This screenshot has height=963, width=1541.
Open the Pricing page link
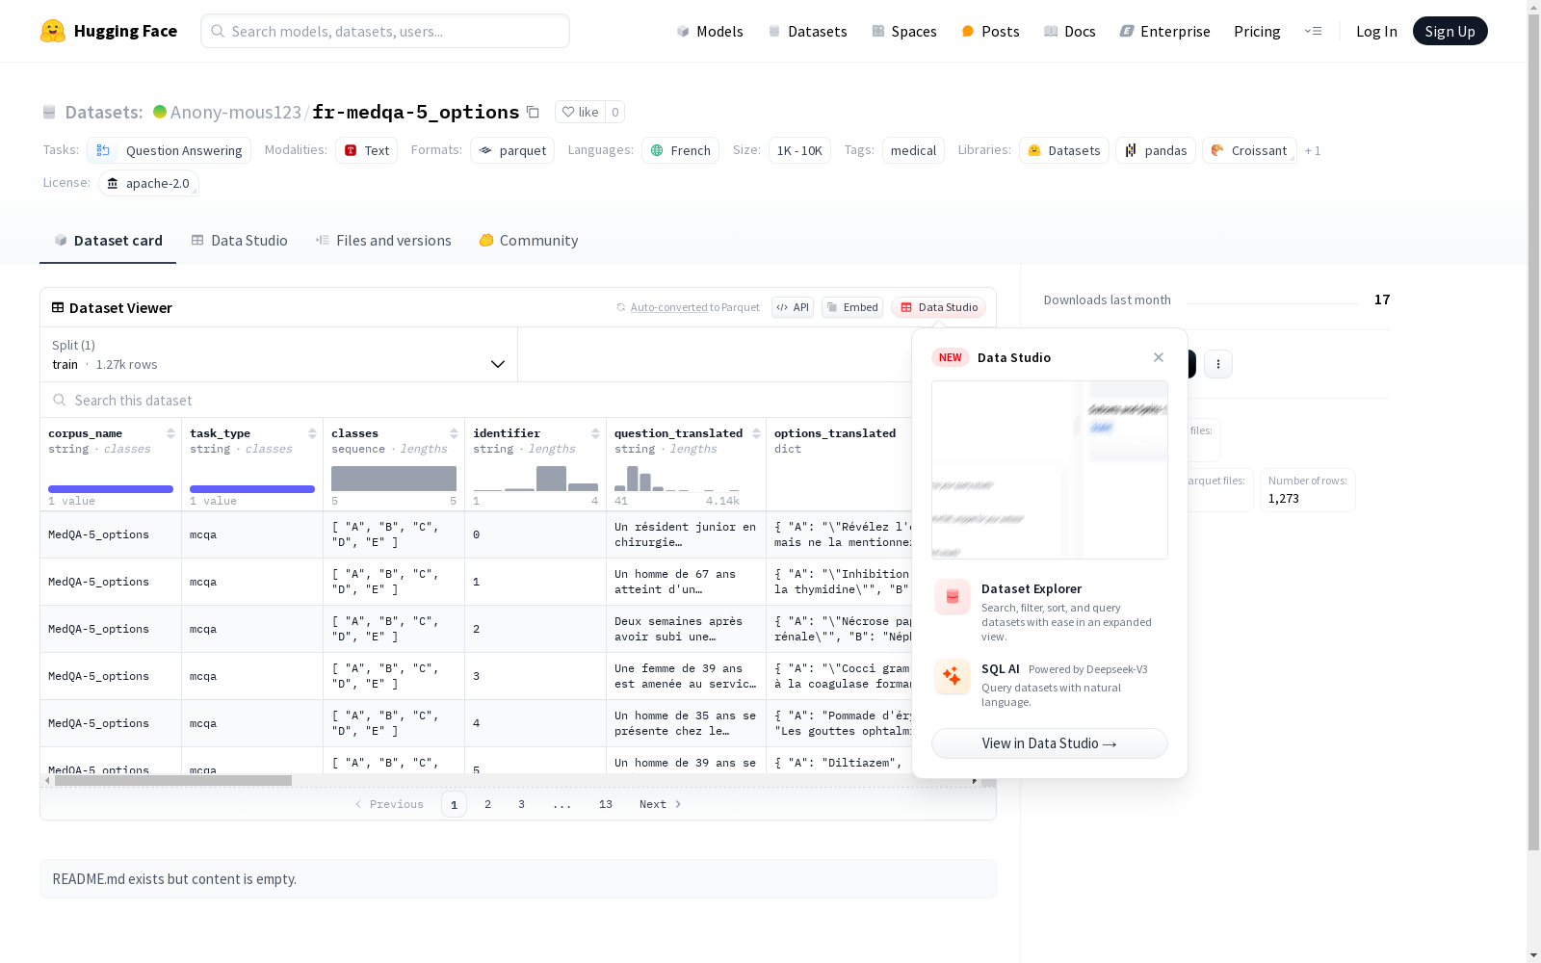(1257, 31)
